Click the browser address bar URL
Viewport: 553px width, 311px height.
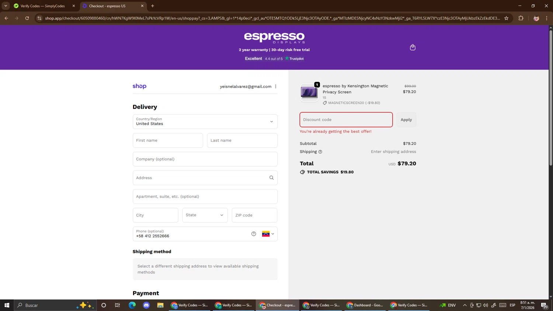[x=272, y=18]
